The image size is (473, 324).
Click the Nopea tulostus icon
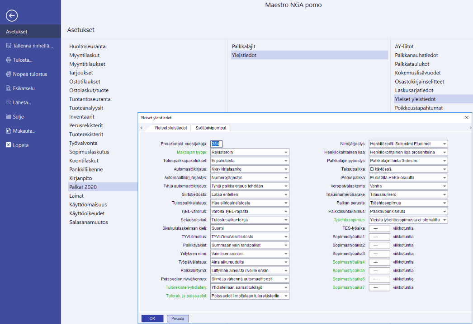click(x=9, y=74)
